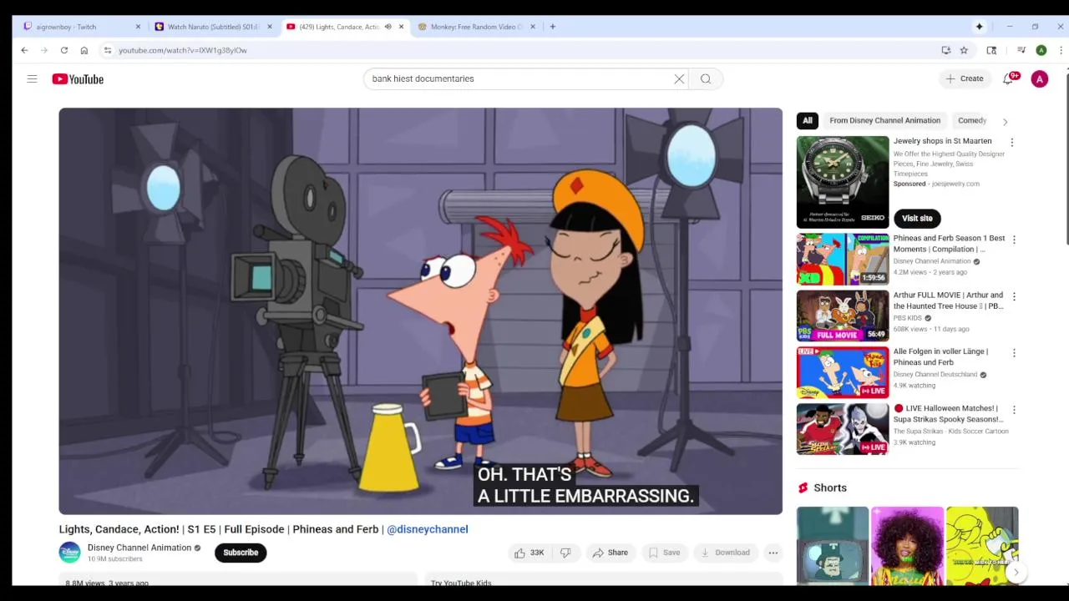Close the Twitch browser tab

(138, 27)
